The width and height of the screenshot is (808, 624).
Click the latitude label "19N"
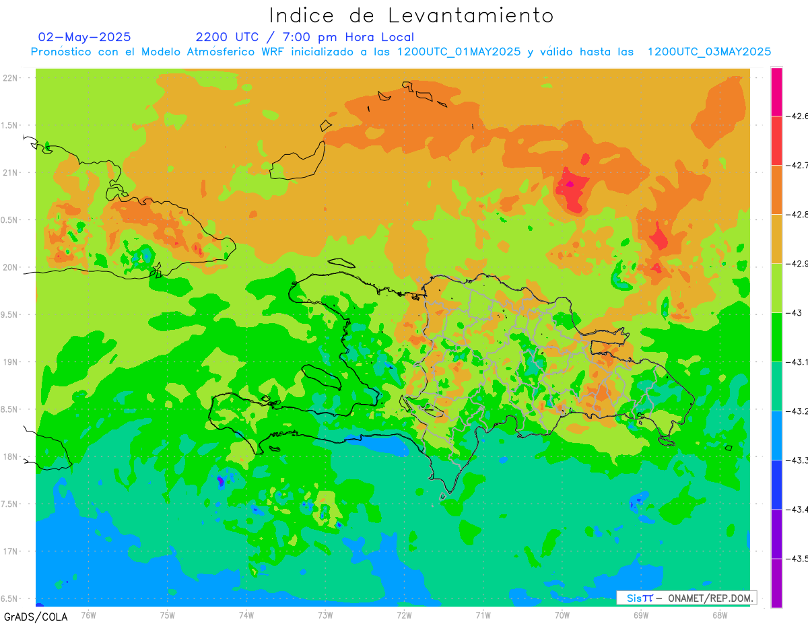10,361
